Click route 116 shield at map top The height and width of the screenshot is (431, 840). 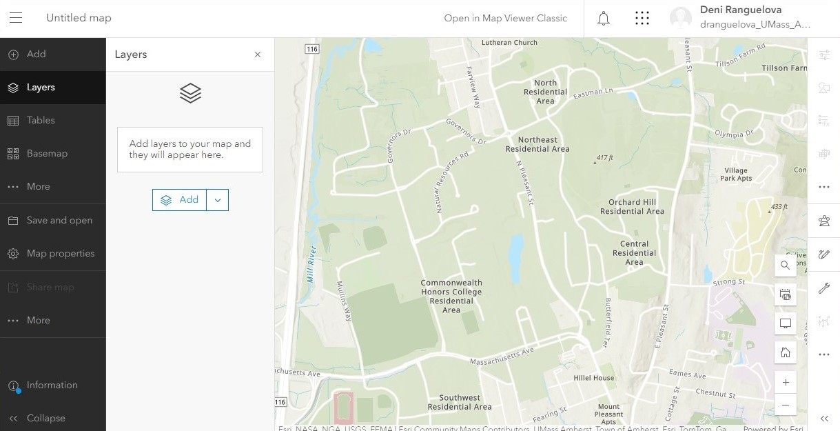pyautogui.click(x=312, y=49)
